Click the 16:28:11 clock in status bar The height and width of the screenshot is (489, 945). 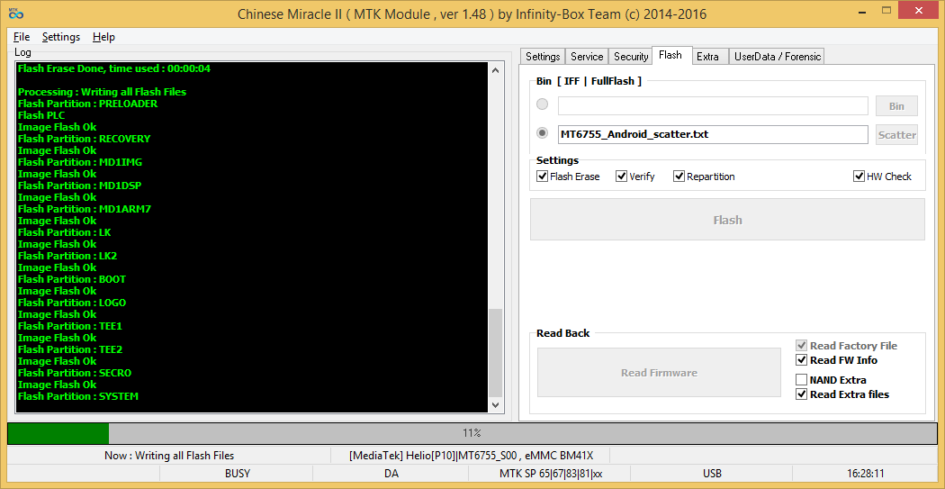tap(865, 474)
